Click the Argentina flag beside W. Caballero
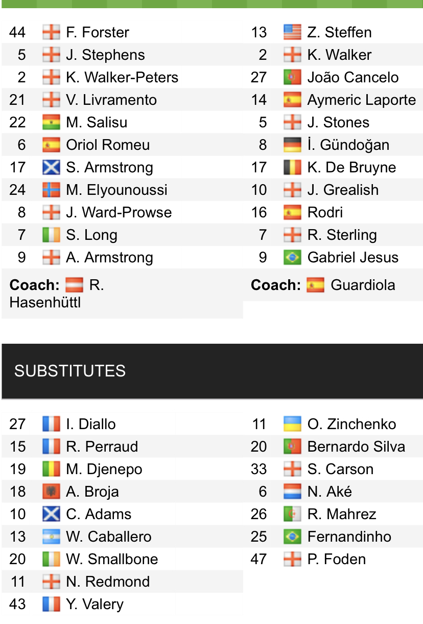 [x=51, y=537]
